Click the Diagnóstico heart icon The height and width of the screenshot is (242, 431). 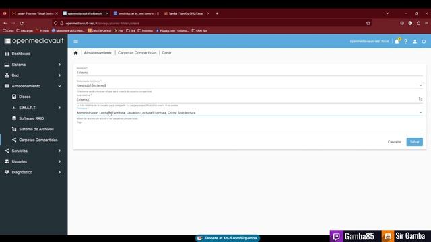click(x=7, y=172)
